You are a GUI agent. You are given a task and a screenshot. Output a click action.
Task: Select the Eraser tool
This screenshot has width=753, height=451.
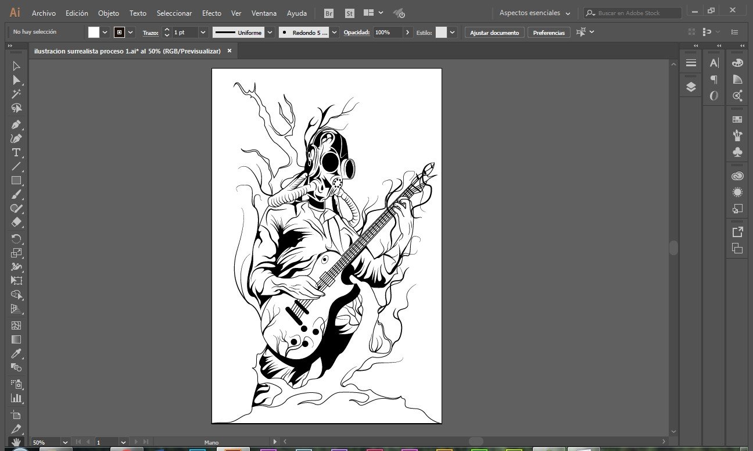point(16,222)
